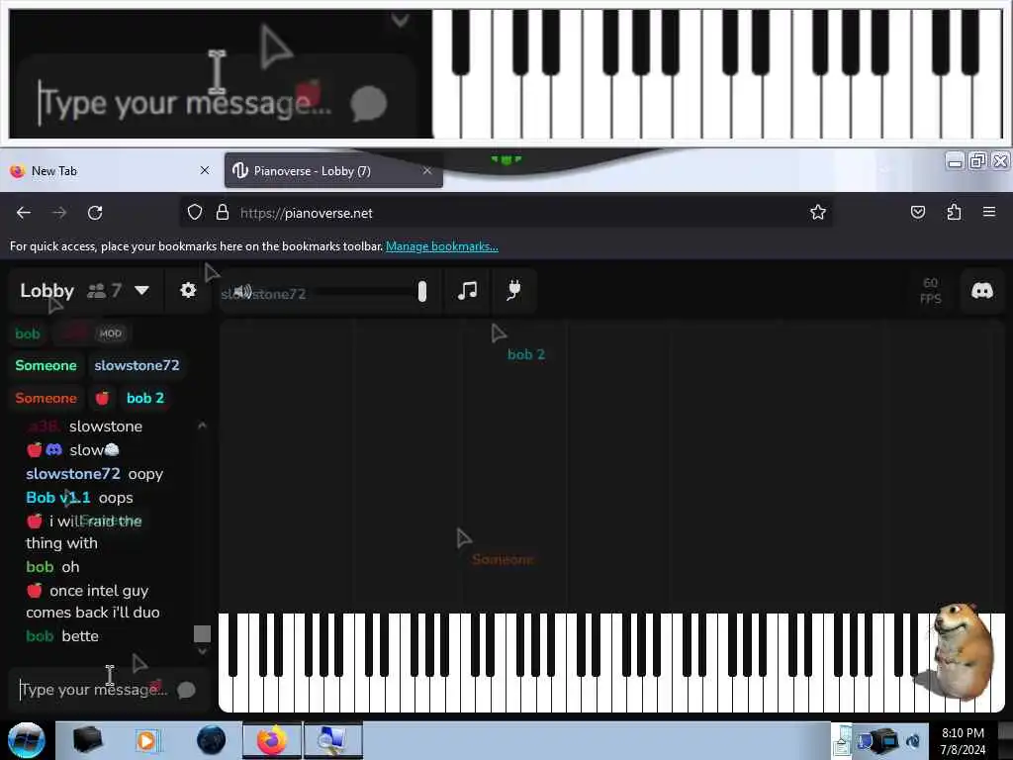Click chat message 'Bob v1.1 oops'

point(79,498)
